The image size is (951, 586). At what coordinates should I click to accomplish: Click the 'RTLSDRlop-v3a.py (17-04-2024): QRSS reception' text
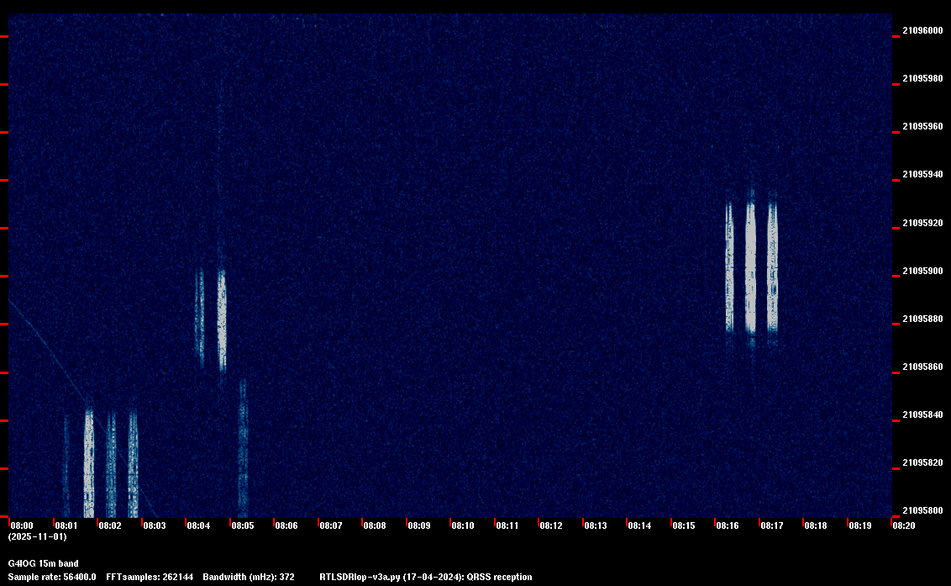(x=426, y=577)
